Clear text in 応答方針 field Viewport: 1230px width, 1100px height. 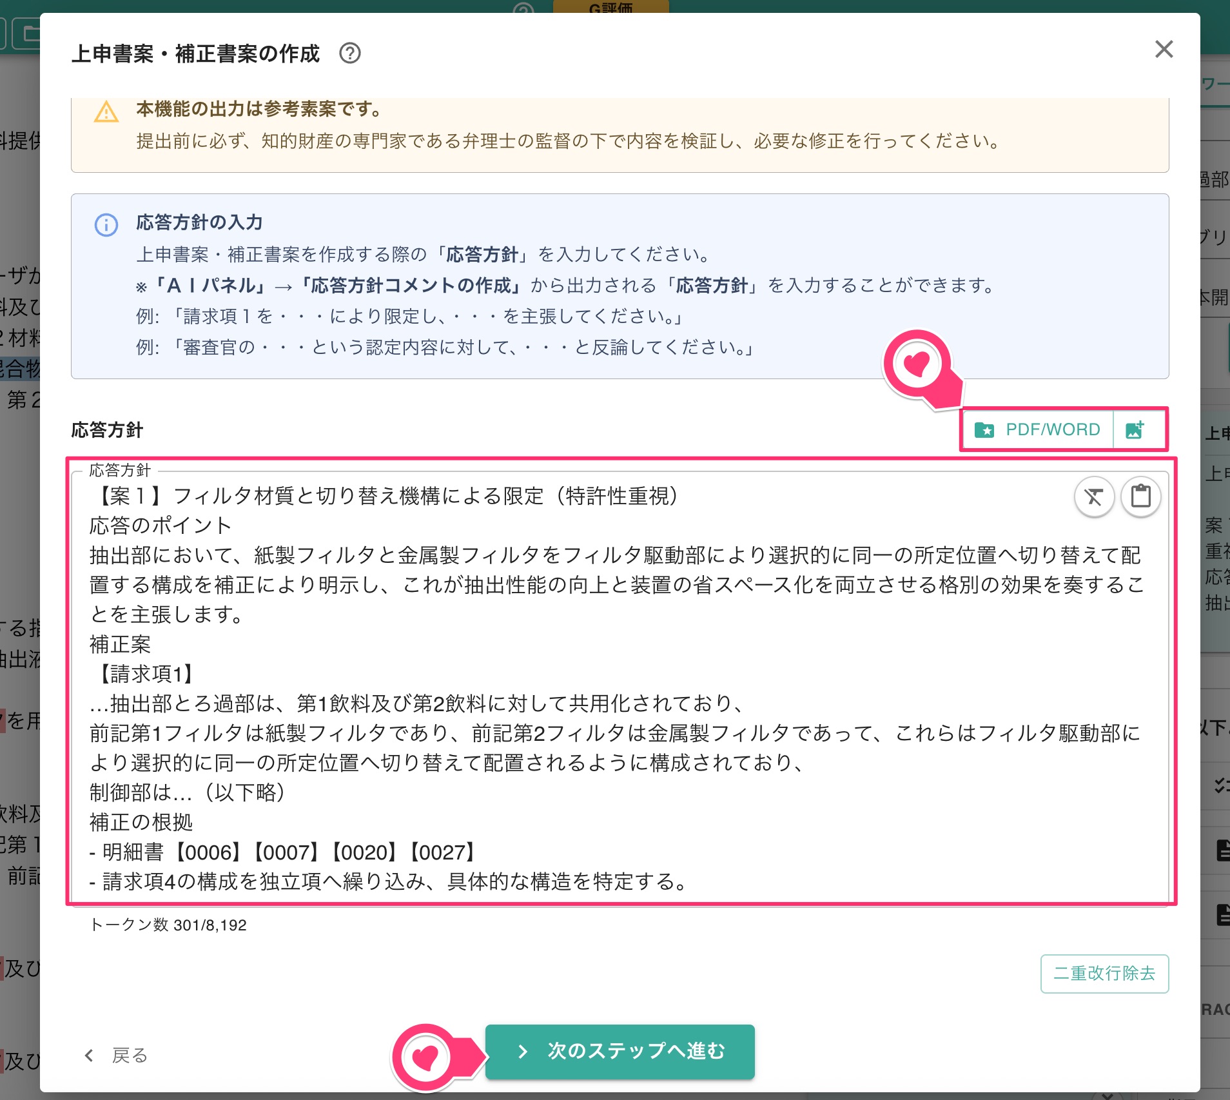pos(1094,496)
